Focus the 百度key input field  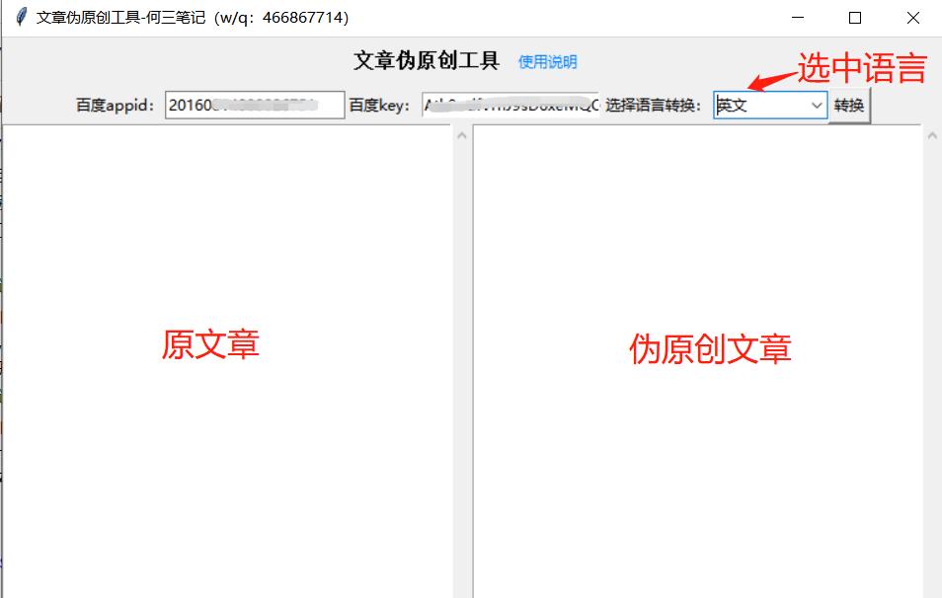pos(510,106)
